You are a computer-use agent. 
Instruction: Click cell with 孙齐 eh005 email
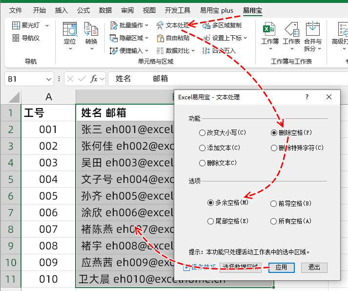pos(125,196)
